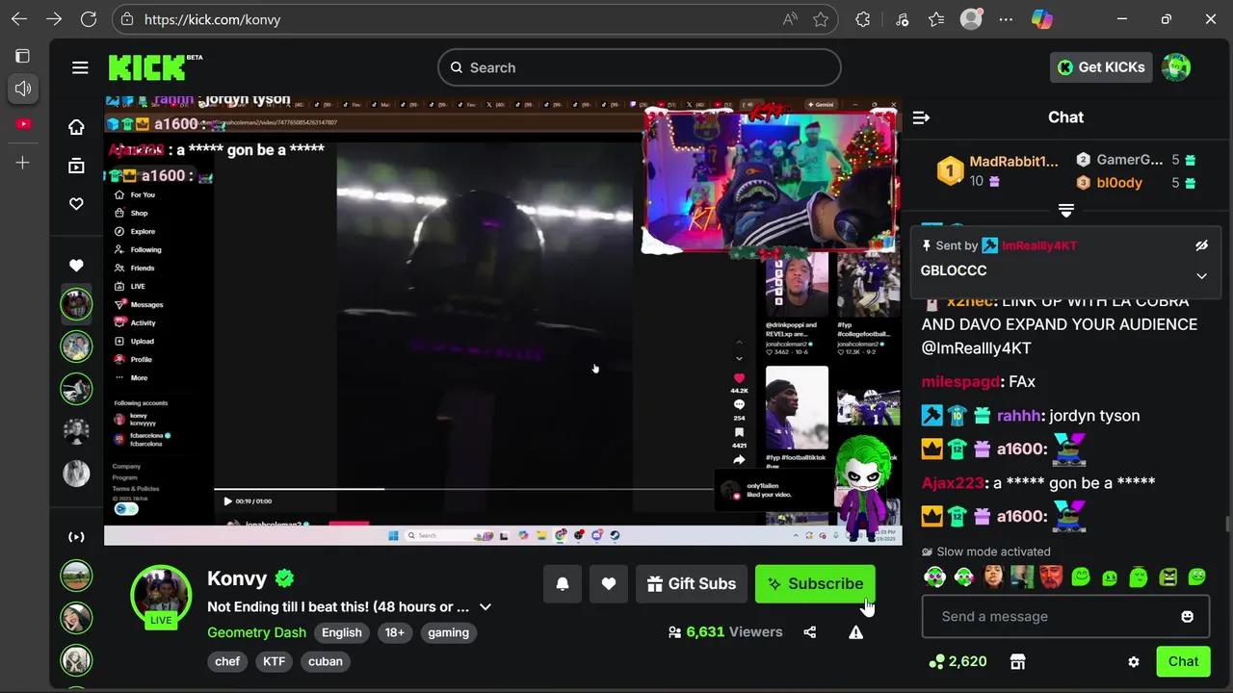Click the Konvy channel name

(x=237, y=578)
